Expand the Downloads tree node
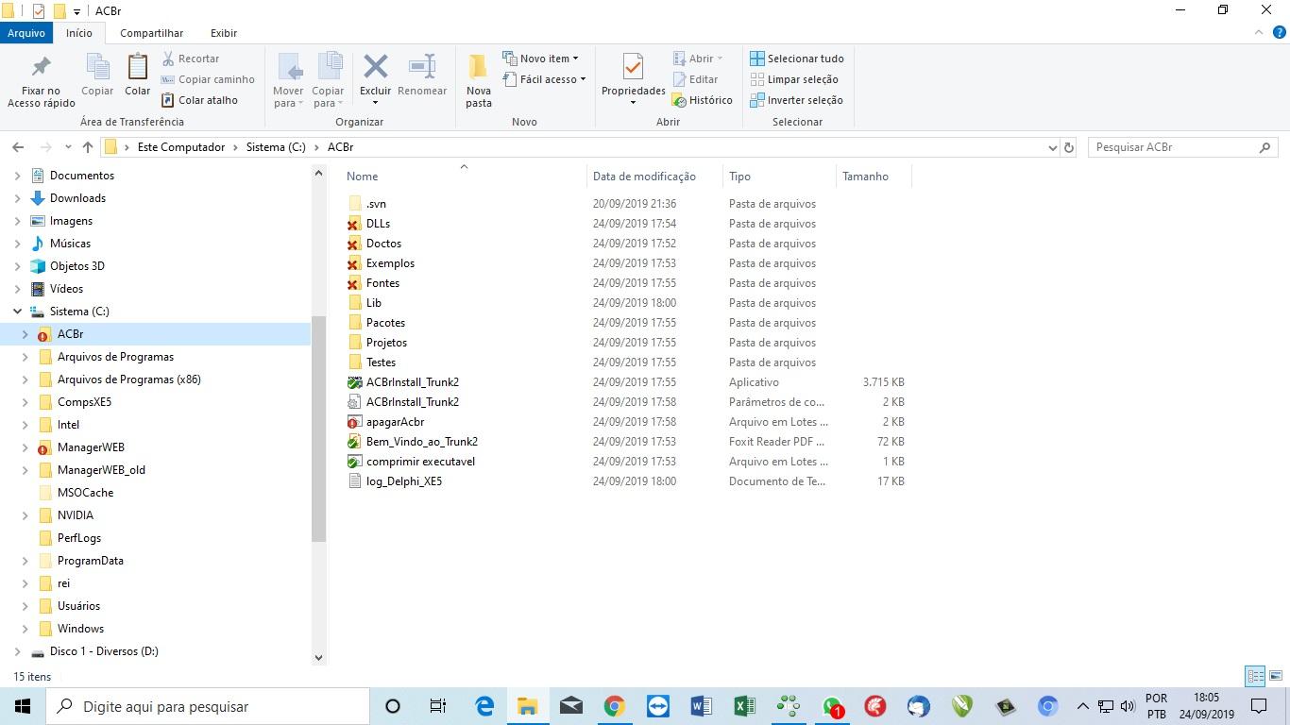 pyautogui.click(x=17, y=198)
